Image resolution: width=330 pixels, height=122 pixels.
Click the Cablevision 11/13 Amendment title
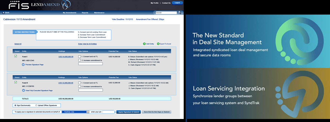(x=19, y=19)
